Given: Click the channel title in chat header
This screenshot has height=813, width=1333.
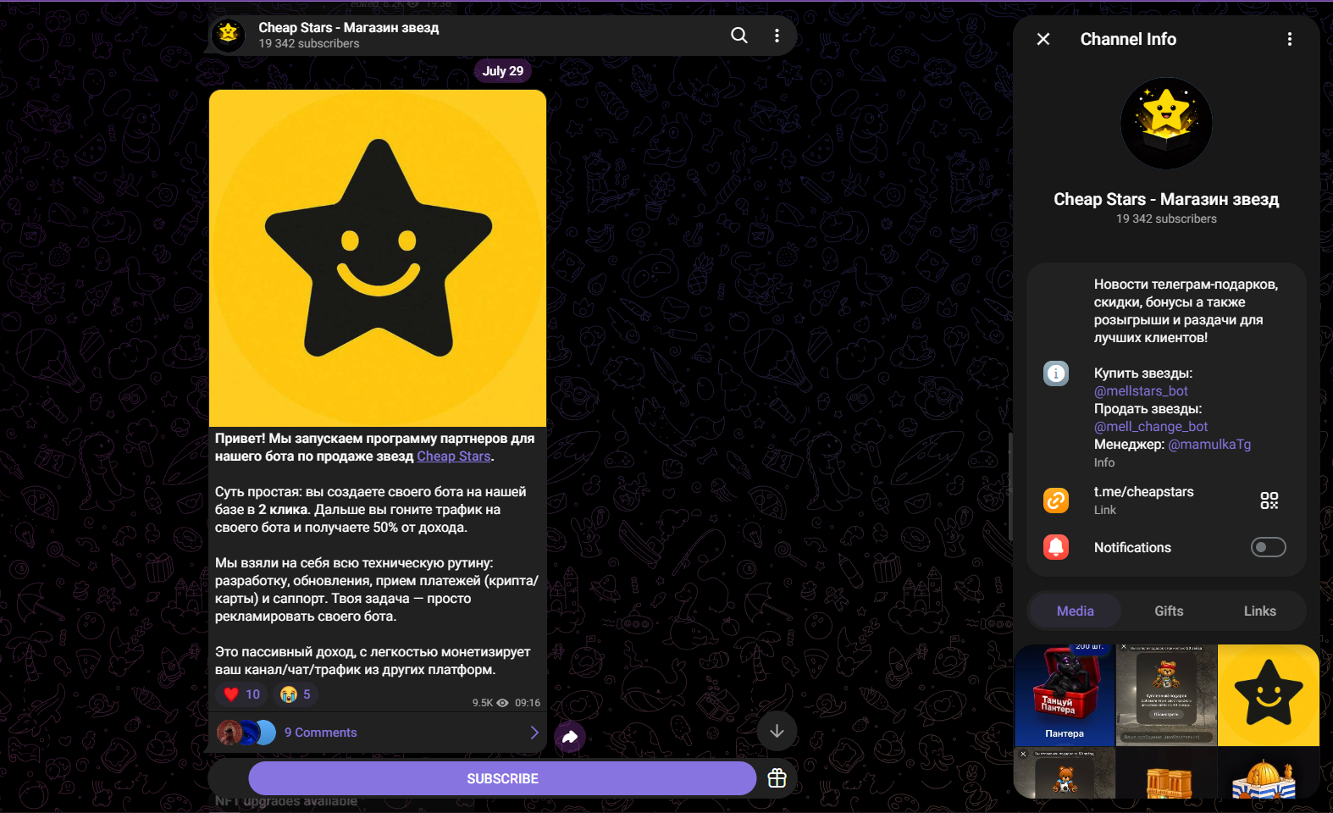Looking at the screenshot, I should point(349,28).
